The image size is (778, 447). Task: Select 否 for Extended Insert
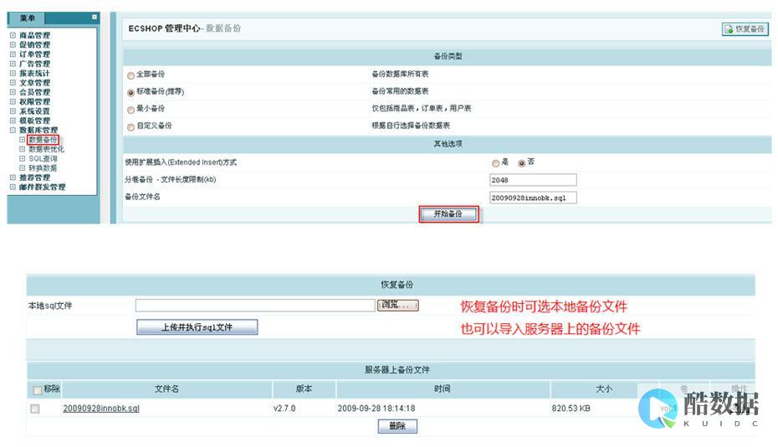[x=521, y=163]
